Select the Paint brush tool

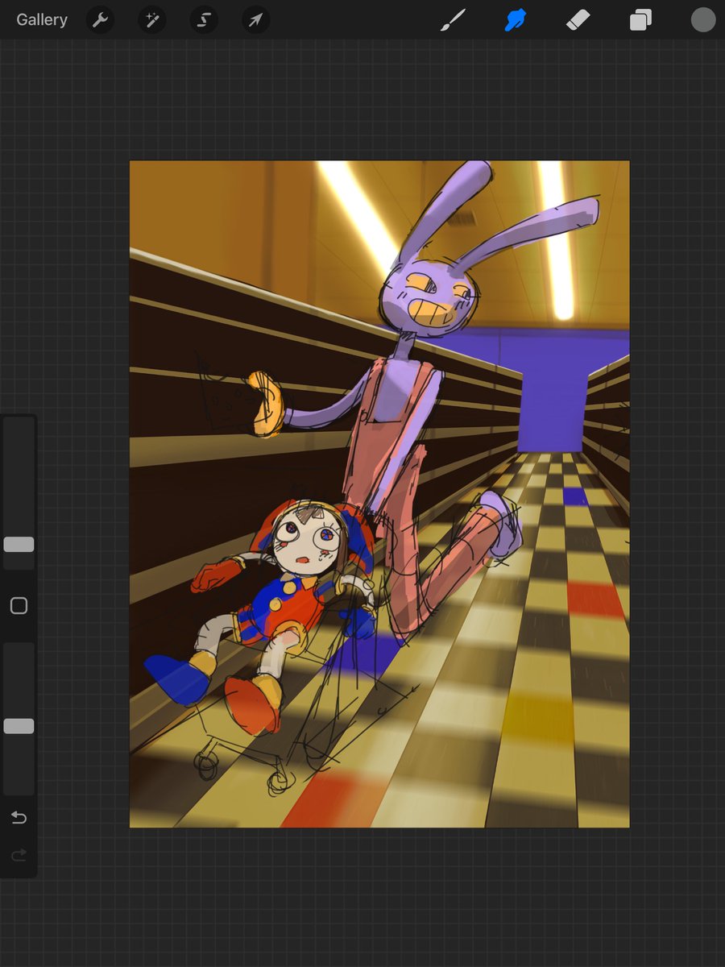[454, 19]
